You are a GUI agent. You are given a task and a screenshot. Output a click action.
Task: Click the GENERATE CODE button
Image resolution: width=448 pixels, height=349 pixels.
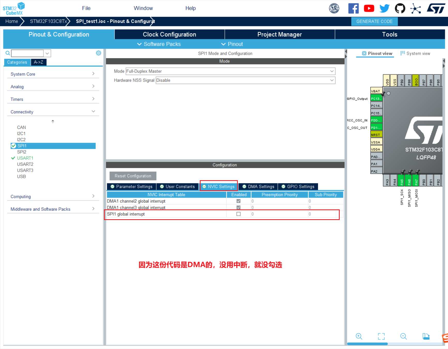pos(374,21)
